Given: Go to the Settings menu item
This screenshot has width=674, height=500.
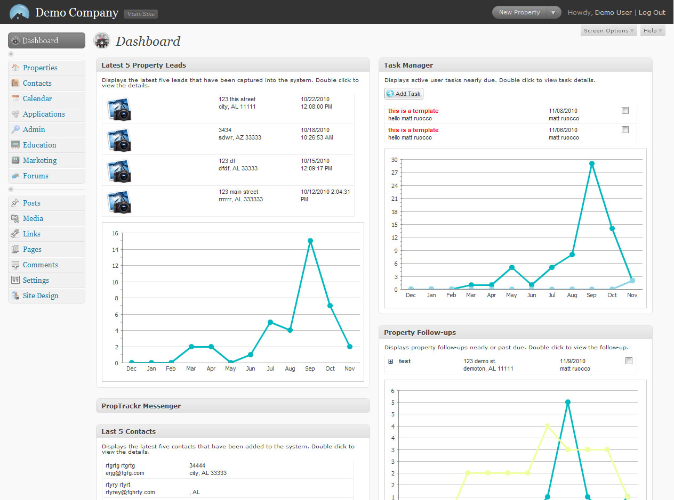Looking at the screenshot, I should pos(36,280).
